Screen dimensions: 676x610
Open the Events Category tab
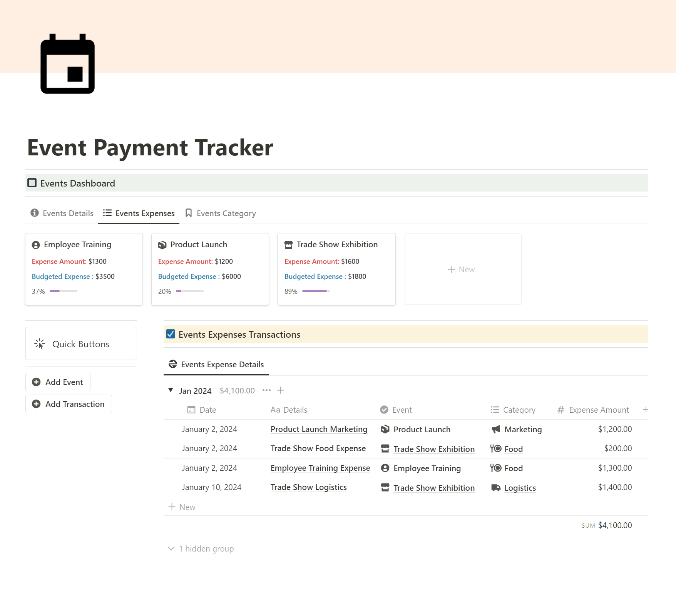click(226, 213)
